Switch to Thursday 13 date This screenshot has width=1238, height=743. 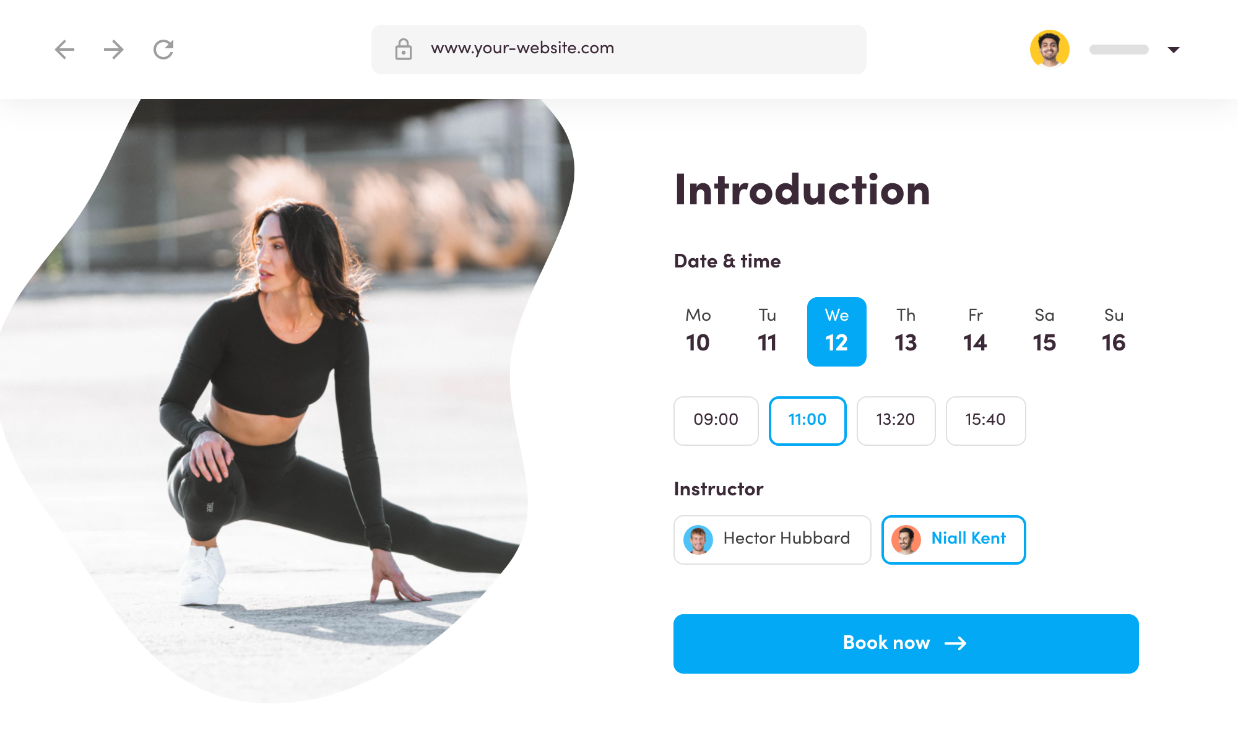906,332
